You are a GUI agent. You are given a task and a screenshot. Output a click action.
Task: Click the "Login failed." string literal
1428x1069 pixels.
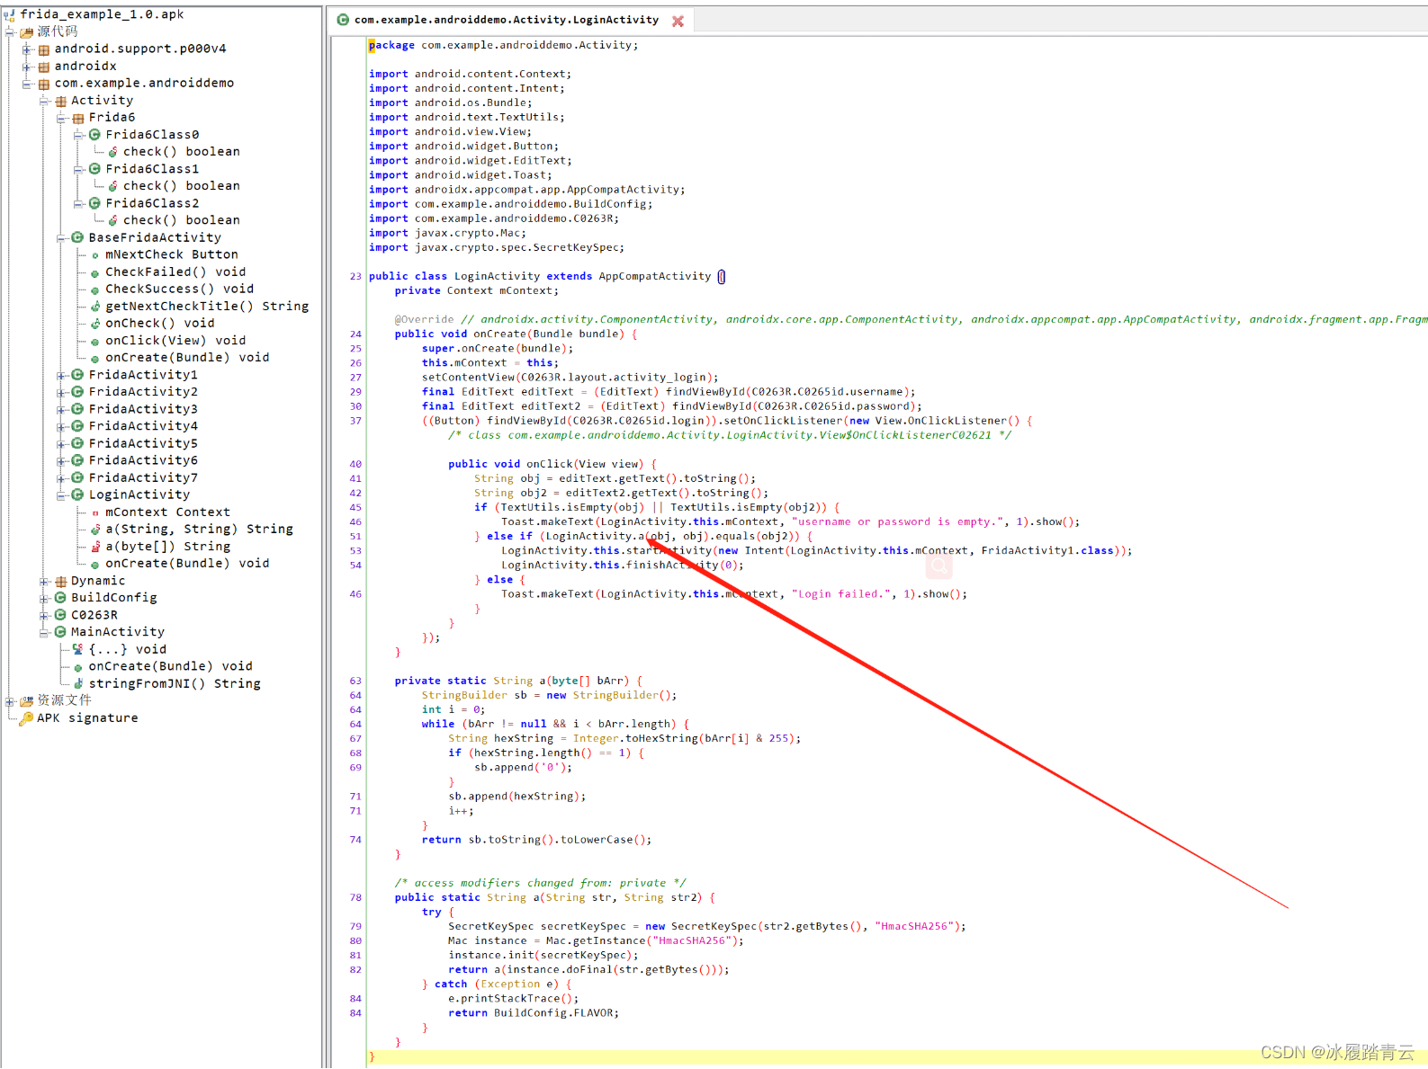pyautogui.click(x=840, y=594)
